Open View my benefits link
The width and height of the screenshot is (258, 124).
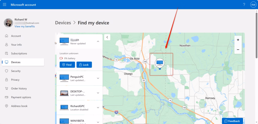click(25, 26)
